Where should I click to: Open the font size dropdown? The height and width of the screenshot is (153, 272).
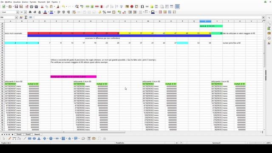point(25,12)
